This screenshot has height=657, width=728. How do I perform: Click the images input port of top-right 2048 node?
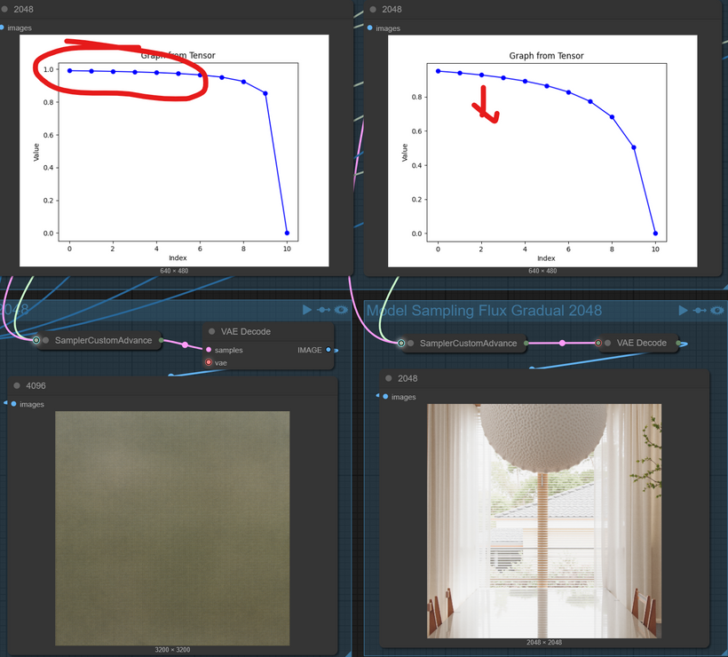tap(370, 28)
